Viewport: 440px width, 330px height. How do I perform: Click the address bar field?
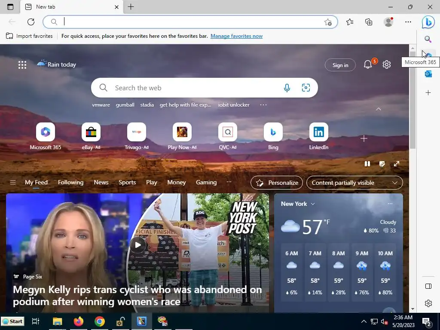pos(190,22)
